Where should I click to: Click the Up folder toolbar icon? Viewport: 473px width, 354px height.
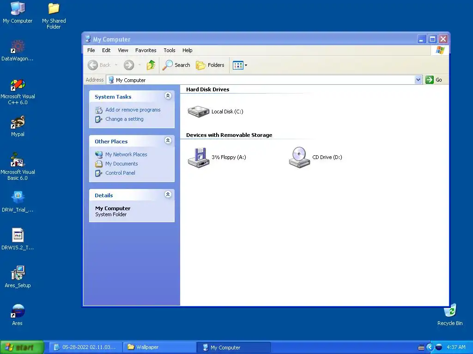[151, 65]
